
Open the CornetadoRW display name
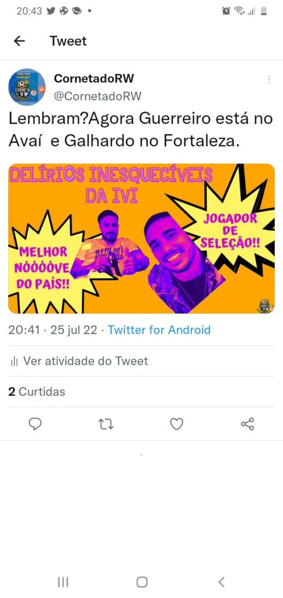pyautogui.click(x=94, y=78)
